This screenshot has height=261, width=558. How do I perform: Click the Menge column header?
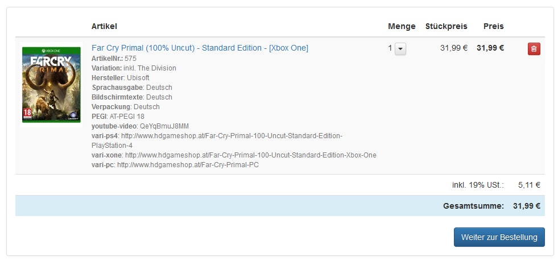[402, 26]
